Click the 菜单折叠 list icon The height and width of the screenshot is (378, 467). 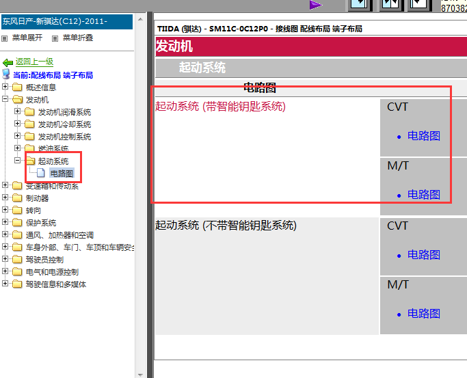click(x=55, y=38)
